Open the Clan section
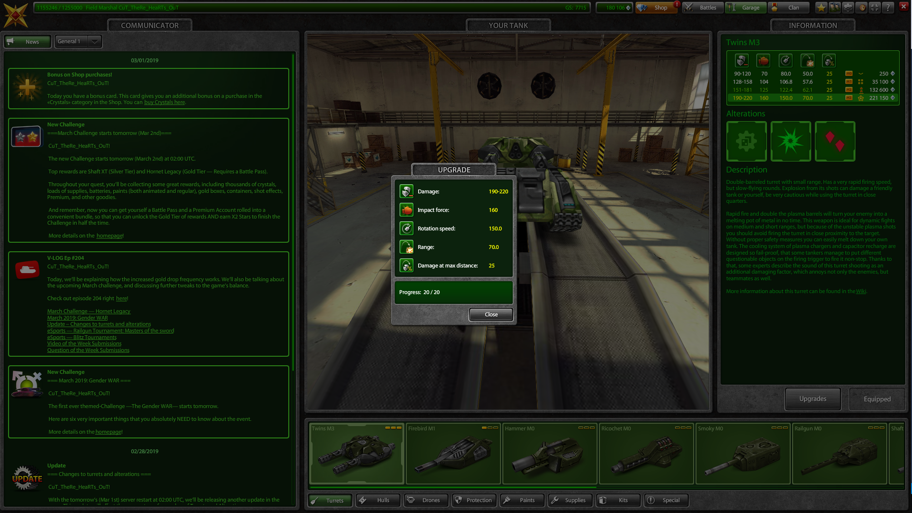Screen dimensions: 912x513 [788, 8]
